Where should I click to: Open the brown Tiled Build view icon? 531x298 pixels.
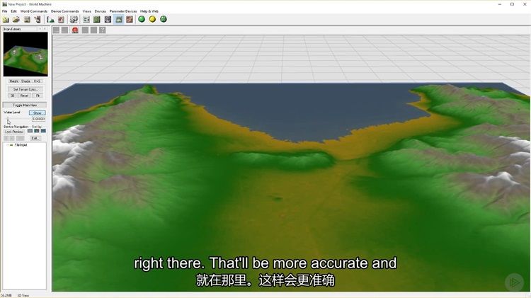130,19
